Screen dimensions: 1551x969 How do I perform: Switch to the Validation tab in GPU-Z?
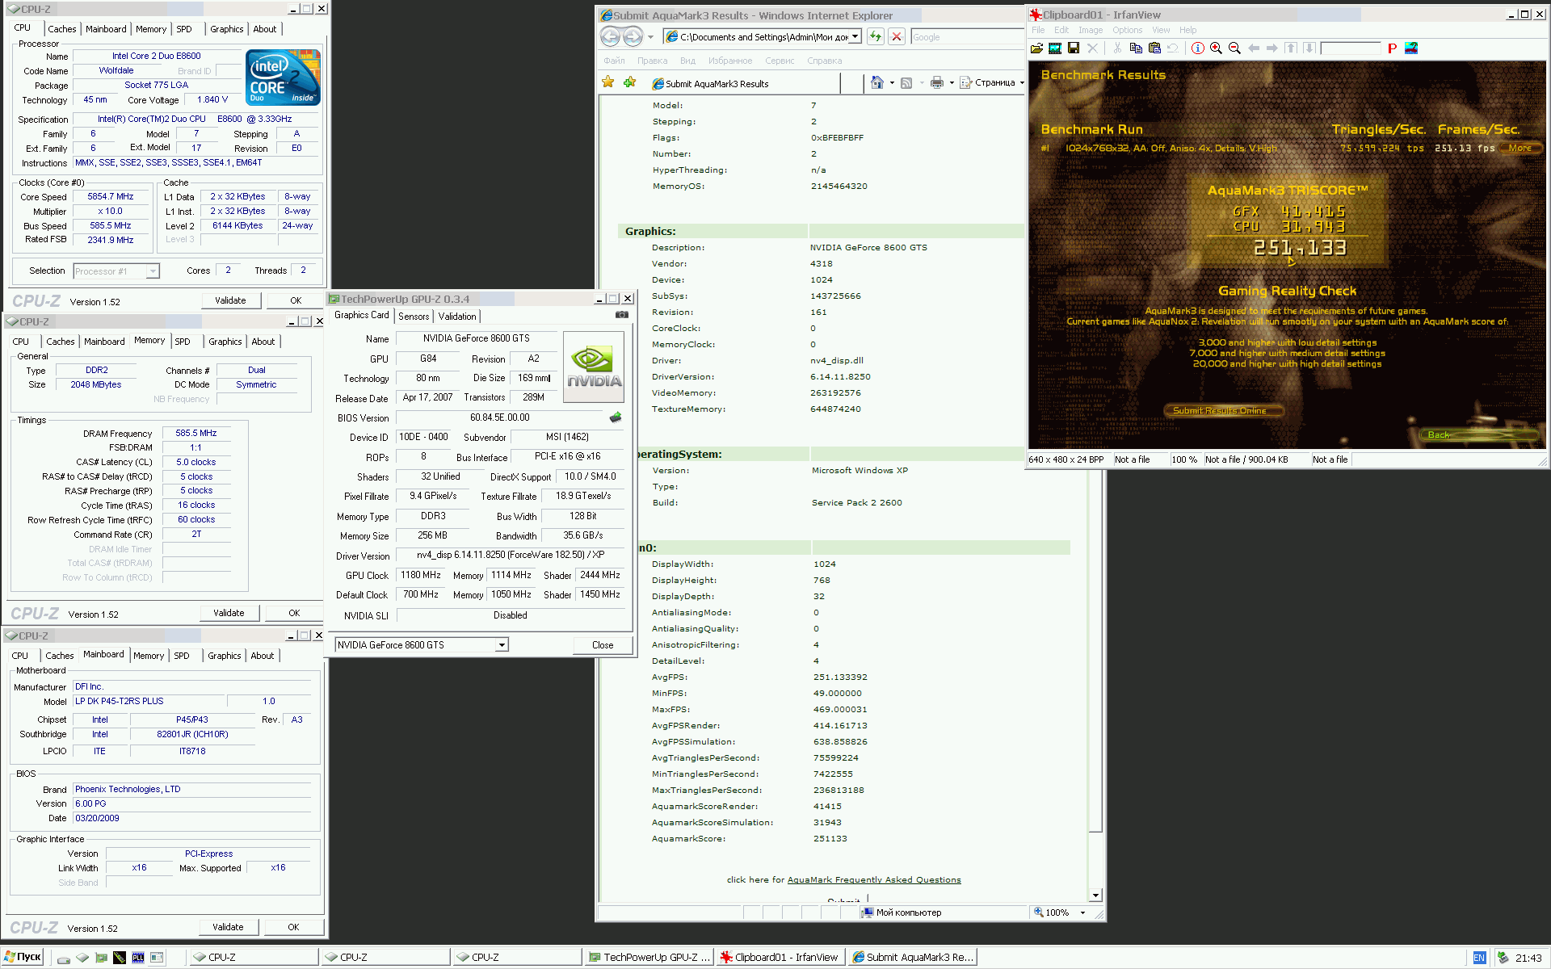pyautogui.click(x=457, y=317)
